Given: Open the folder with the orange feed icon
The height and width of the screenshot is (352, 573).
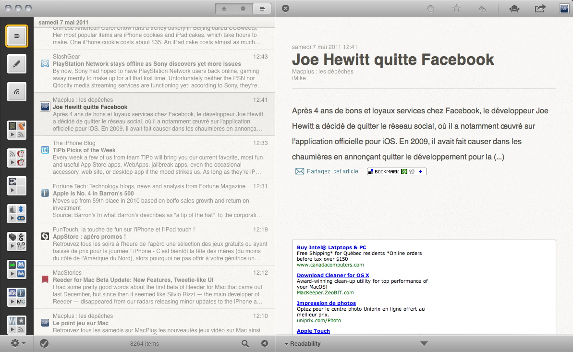Looking at the screenshot, I should click(17, 130).
